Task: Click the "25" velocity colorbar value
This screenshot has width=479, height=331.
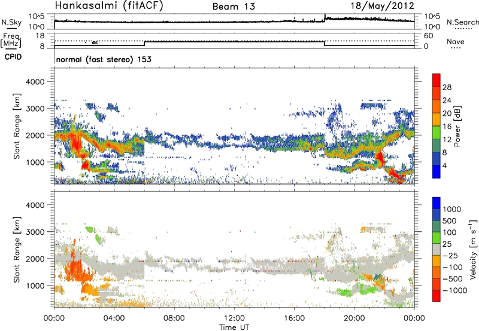Action: (x=447, y=244)
